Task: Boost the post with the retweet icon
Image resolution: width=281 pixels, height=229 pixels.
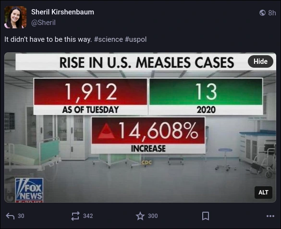Action: point(75,216)
